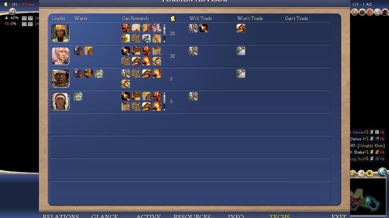The height and width of the screenshot is (218, 389).
Task: Click Shaka's name in the scoreboard
Action: click(x=359, y=152)
